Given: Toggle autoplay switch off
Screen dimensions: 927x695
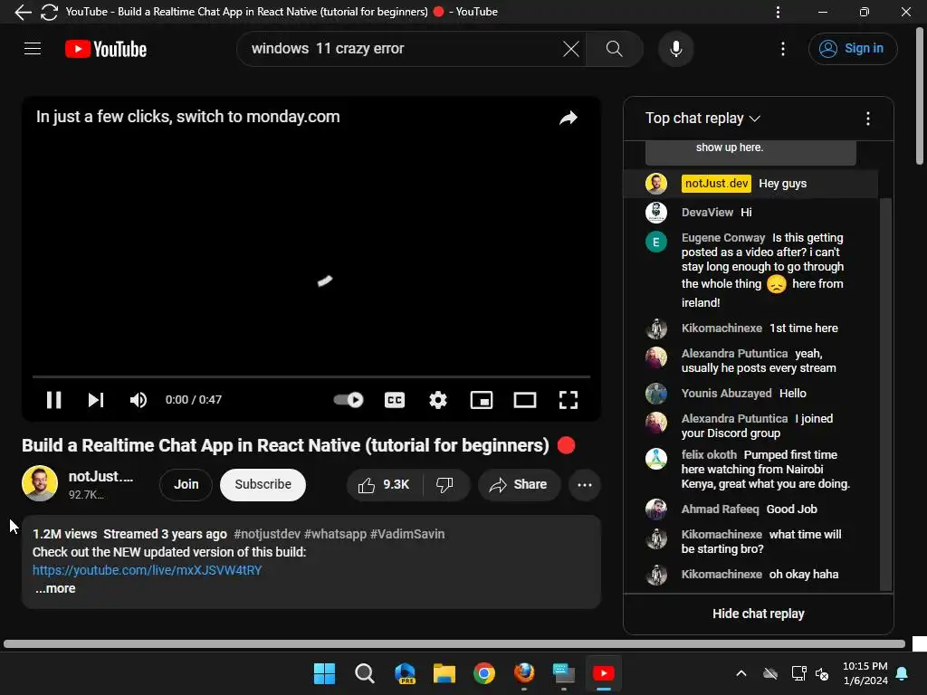Looking at the screenshot, I should [349, 400].
